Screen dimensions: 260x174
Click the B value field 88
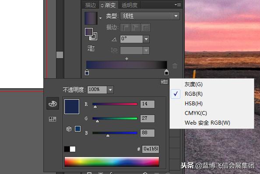point(148,133)
